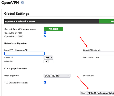Viewport: 114px width, 96px height.
Task: Toggle the OpenVPN on BLUE checkbox
Action: (45, 36)
